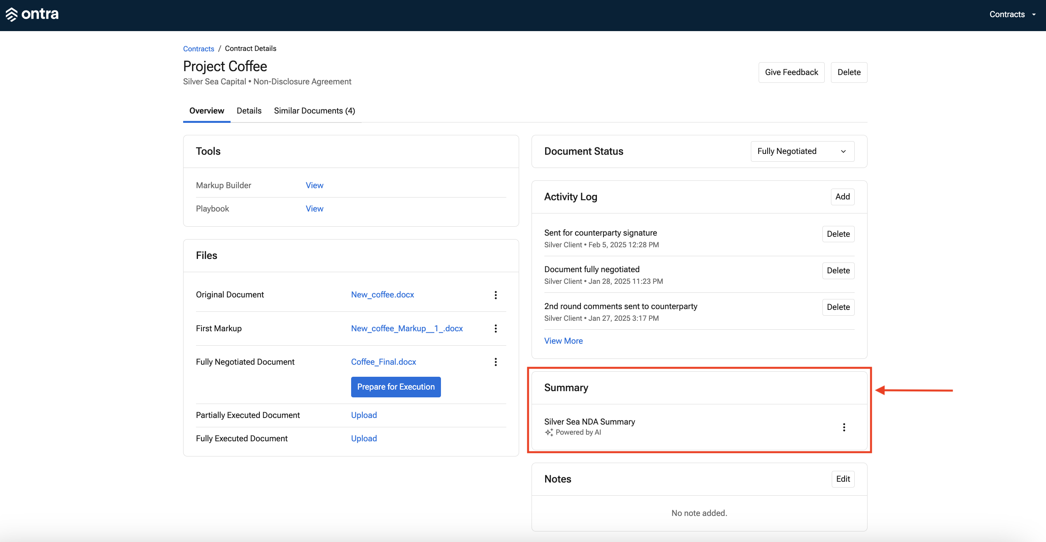This screenshot has height=542, width=1046.
Task: Click the Project Coffee heading
Action: pyautogui.click(x=224, y=66)
